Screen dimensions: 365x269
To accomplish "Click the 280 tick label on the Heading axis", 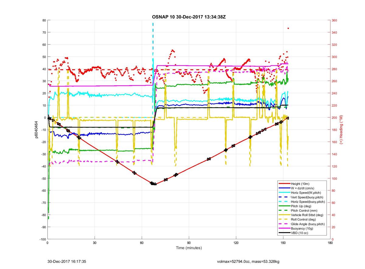I will point(334,69).
